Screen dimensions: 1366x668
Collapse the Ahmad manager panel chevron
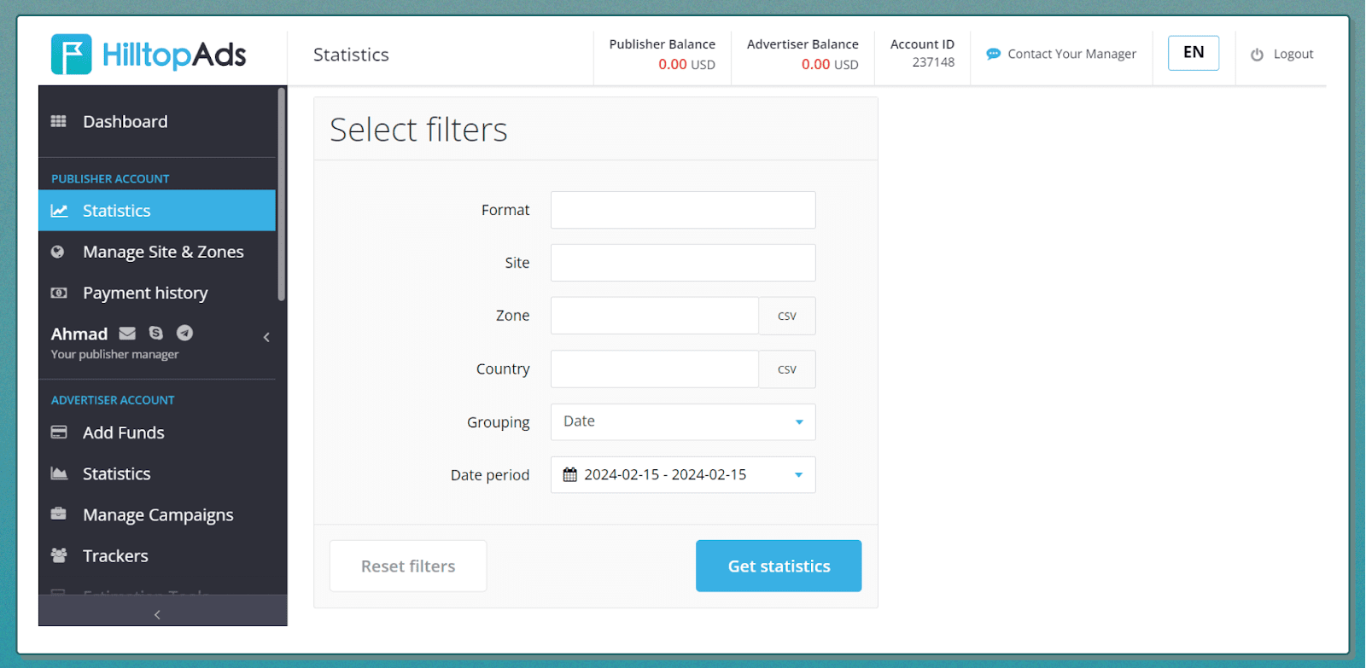(x=266, y=337)
